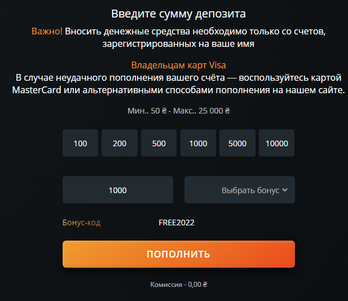
Task: Focus the deposit amount input field
Action: 118,190
